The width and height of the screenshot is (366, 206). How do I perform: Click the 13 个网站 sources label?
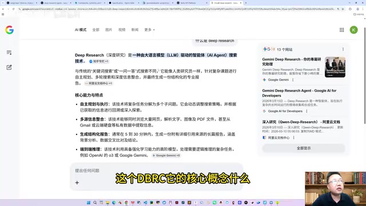tap(284, 50)
